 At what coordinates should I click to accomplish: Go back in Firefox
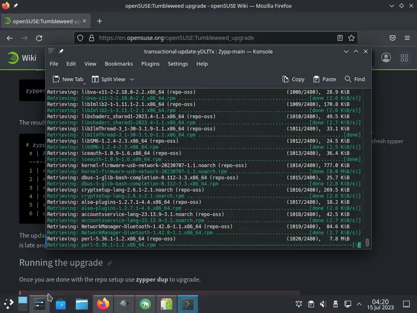[x=10, y=38]
